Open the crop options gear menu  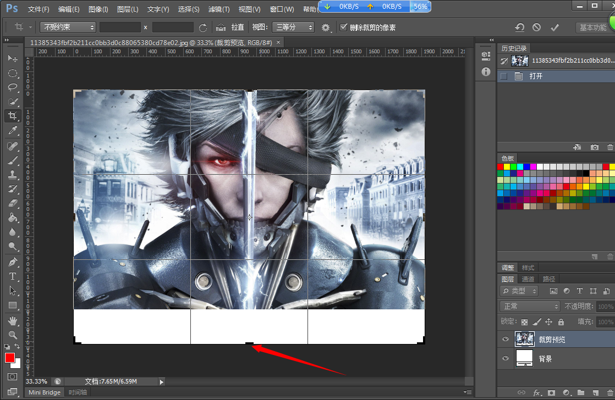pyautogui.click(x=326, y=27)
